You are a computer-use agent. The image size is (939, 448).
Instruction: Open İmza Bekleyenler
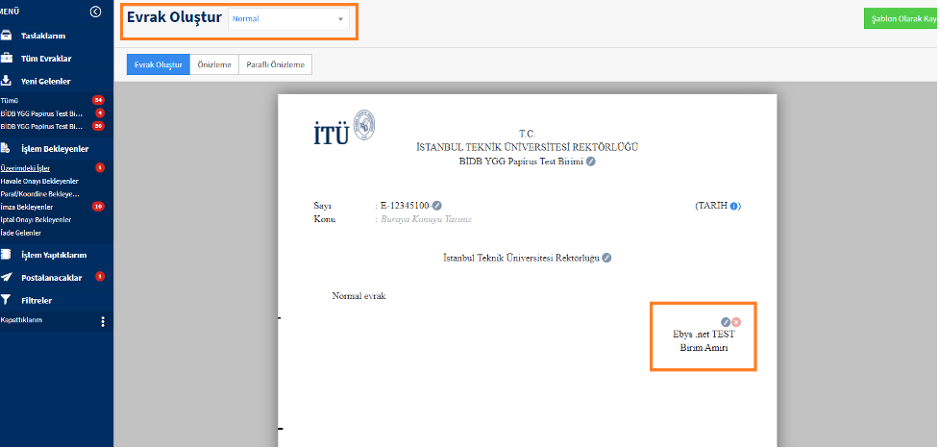pyautogui.click(x=27, y=207)
